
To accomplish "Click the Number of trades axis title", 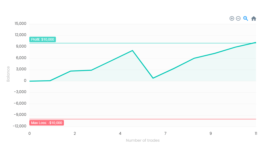I will (x=143, y=140).
